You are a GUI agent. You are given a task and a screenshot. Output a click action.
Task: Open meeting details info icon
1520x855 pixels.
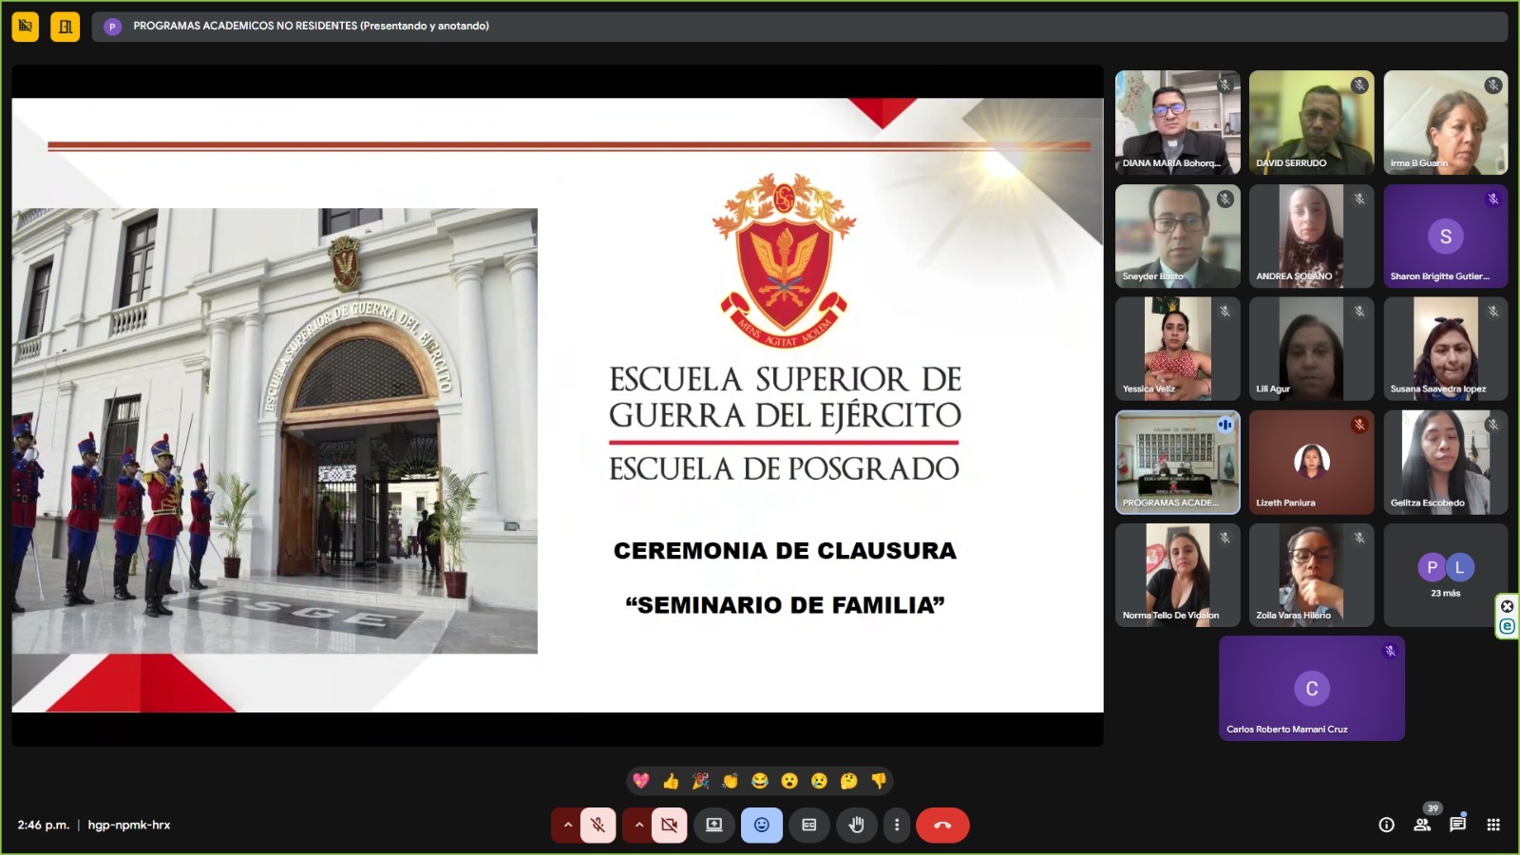[1386, 825]
